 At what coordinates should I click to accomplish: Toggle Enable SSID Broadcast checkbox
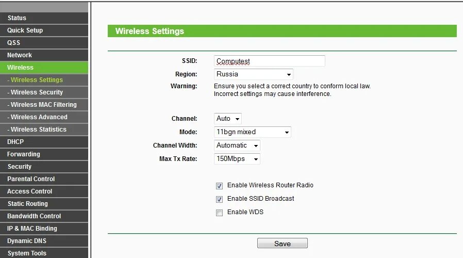219,199
